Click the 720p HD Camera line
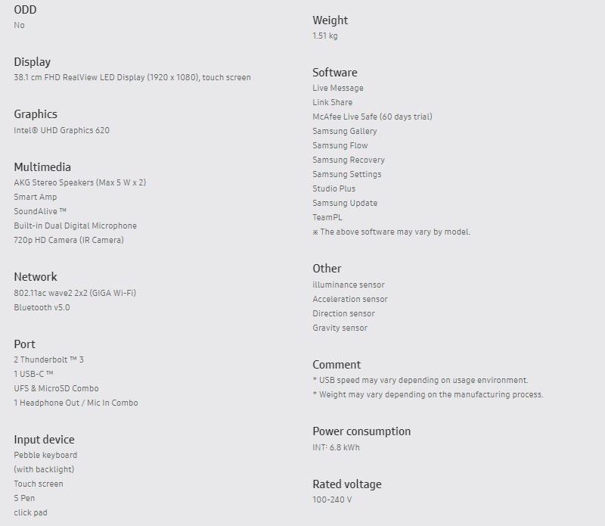 click(69, 240)
